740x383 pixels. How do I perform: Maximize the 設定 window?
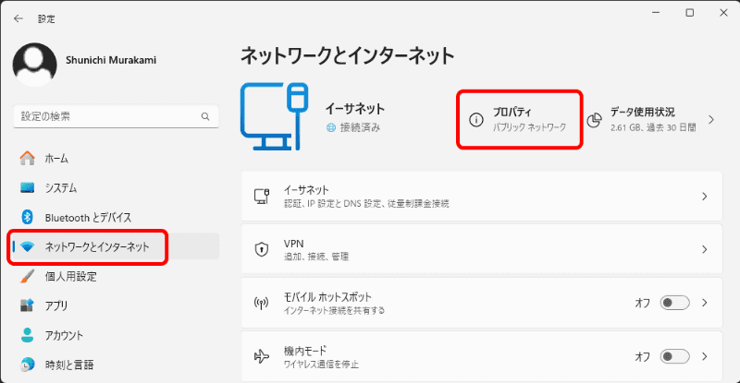pos(690,13)
